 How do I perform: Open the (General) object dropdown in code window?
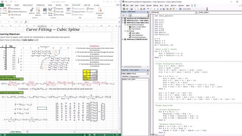click(x=196, y=12)
